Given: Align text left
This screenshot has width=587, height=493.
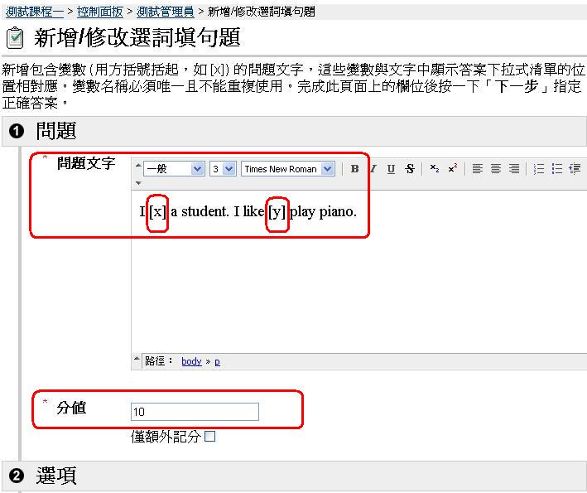Looking at the screenshot, I should pos(478,169).
